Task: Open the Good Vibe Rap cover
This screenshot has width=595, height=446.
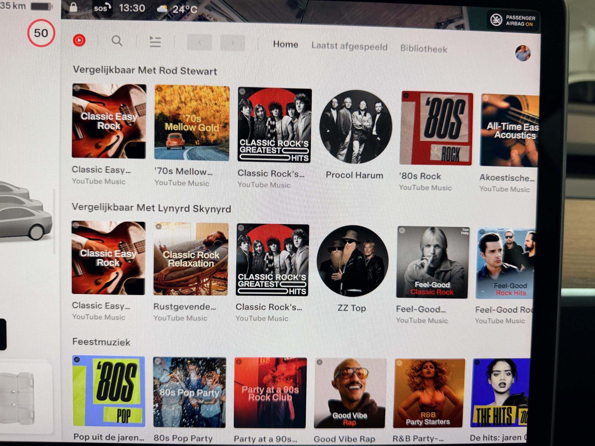Action: [350, 393]
